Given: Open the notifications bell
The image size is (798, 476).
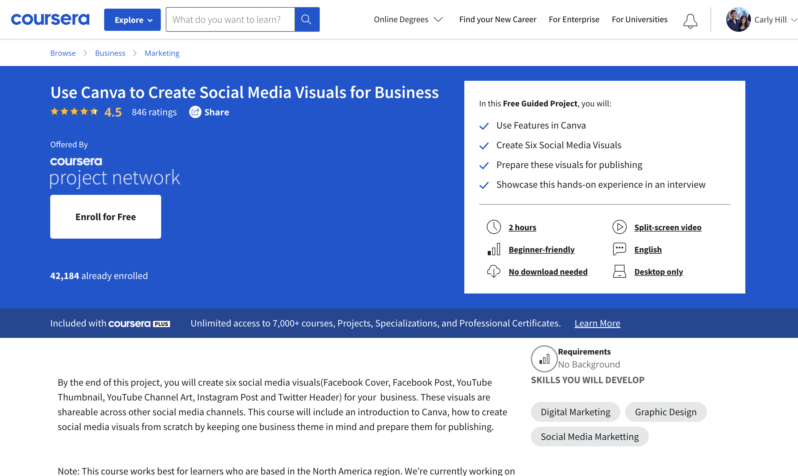Looking at the screenshot, I should tap(690, 21).
